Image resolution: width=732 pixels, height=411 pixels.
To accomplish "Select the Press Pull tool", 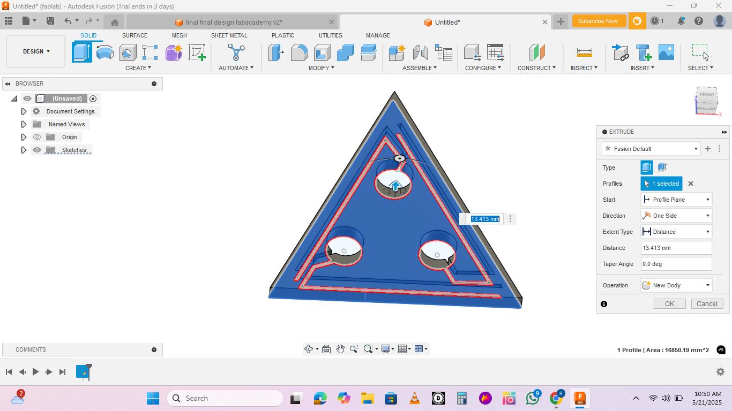I will point(276,52).
